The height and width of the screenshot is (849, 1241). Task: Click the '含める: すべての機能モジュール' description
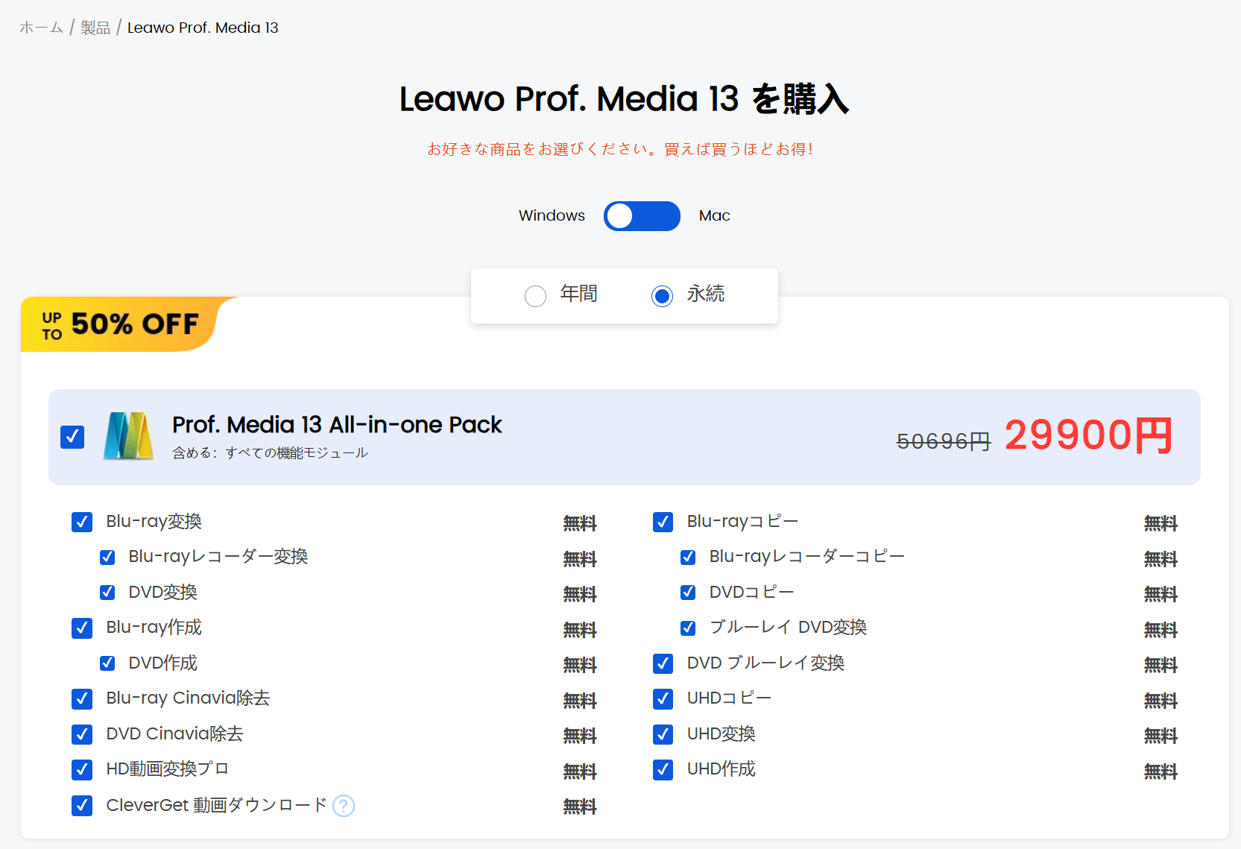270,452
